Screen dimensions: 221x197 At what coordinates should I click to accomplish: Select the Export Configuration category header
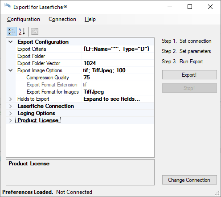43,42
